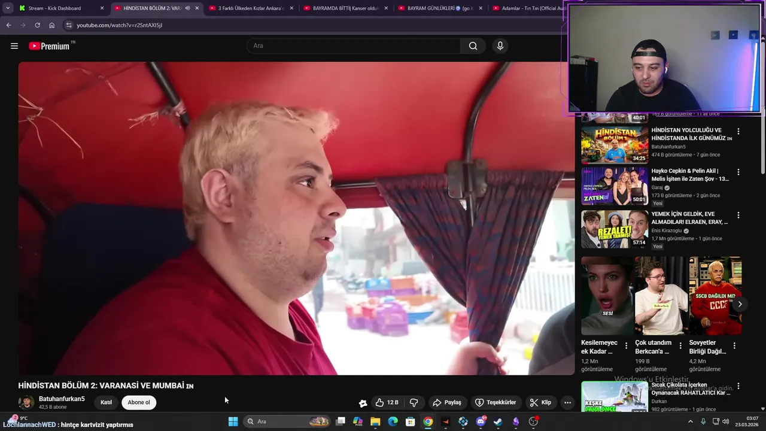Click the playing video to pause
Image resolution: width=766 pixels, height=431 pixels.
(x=296, y=218)
